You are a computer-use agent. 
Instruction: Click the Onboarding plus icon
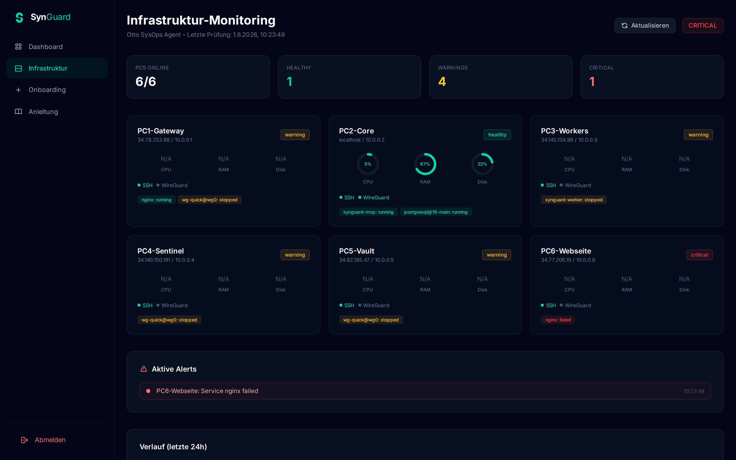click(18, 90)
